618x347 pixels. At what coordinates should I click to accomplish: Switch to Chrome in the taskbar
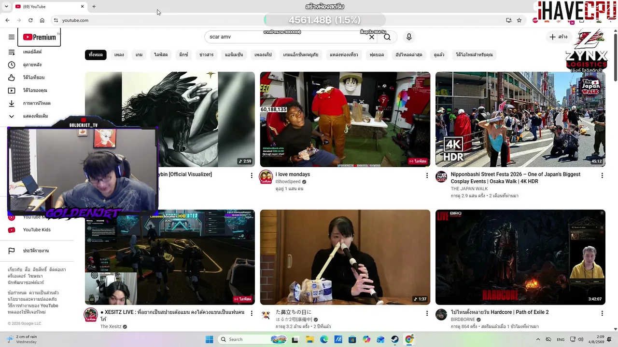(x=409, y=339)
